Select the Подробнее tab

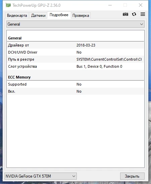tap(59, 15)
